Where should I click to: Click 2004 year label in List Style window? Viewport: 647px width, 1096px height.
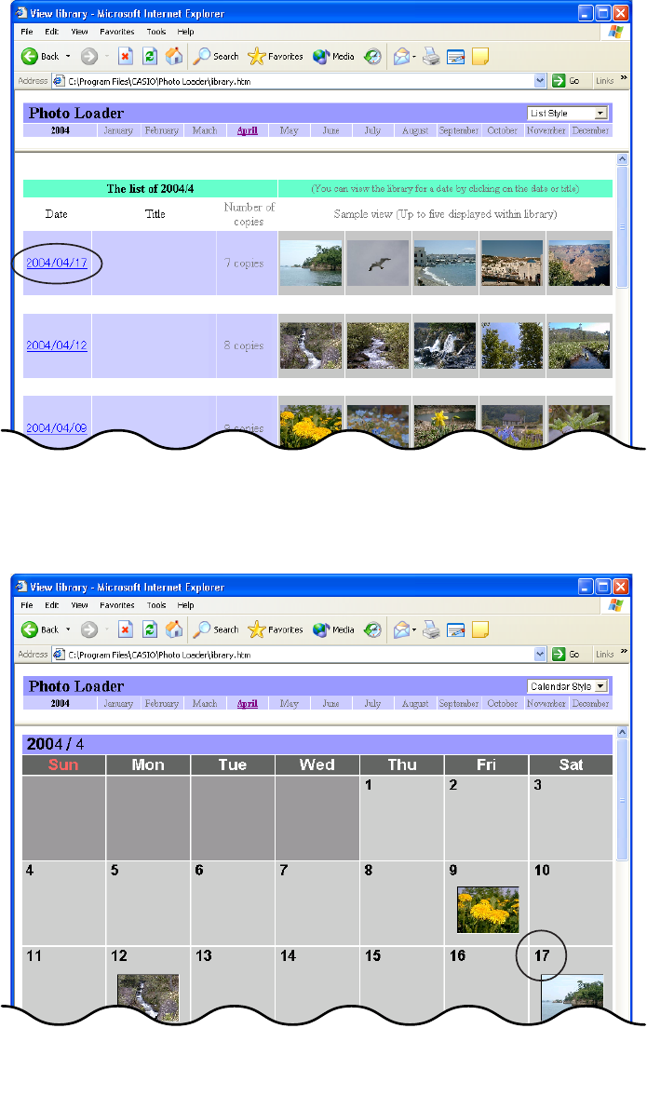(x=61, y=130)
